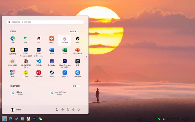Open Adobe Premiere Pro 2023
195x122 pixels.
65,61
